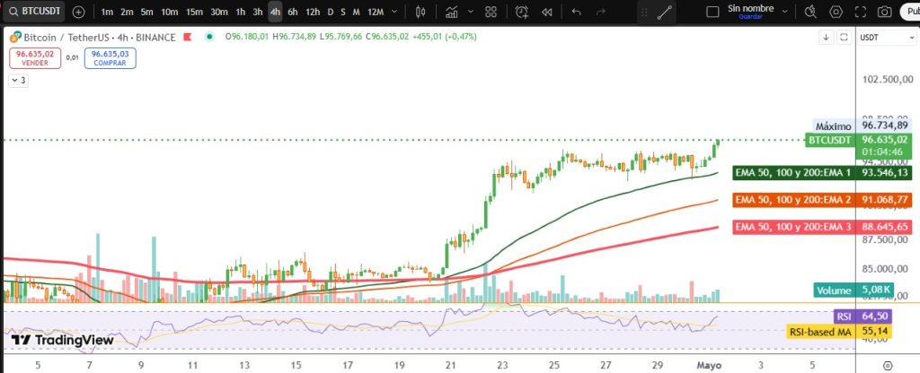Open the indicator templates grid icon
Screen dimensions: 920x373
tap(491, 12)
